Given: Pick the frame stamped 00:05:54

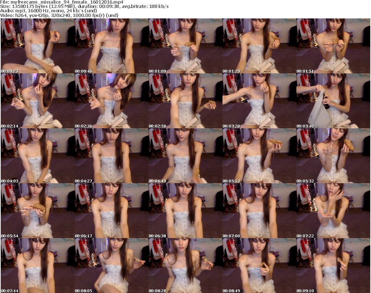Looking at the screenshot, I should (37, 211).
